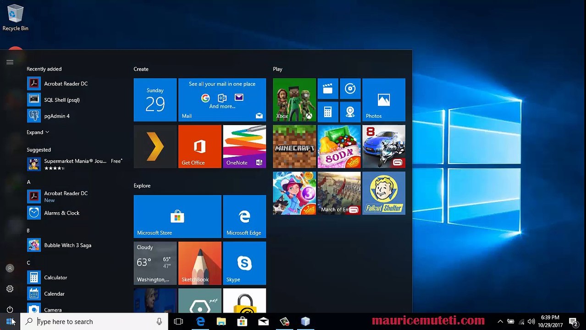Viewport: 586px width, 330px height.
Task: Click the taskbar volume icon
Action: pos(531,322)
